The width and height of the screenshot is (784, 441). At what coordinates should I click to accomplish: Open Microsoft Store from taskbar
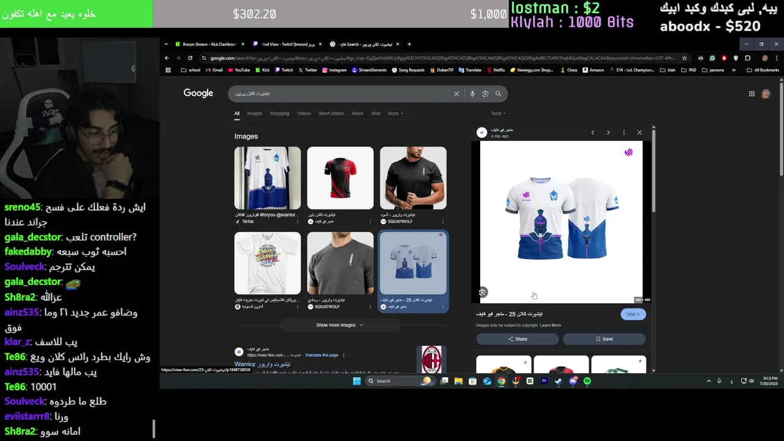[x=472, y=381]
